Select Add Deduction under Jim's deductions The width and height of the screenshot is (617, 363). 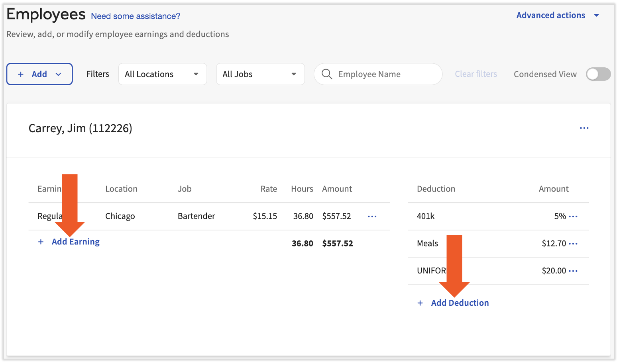(x=460, y=303)
